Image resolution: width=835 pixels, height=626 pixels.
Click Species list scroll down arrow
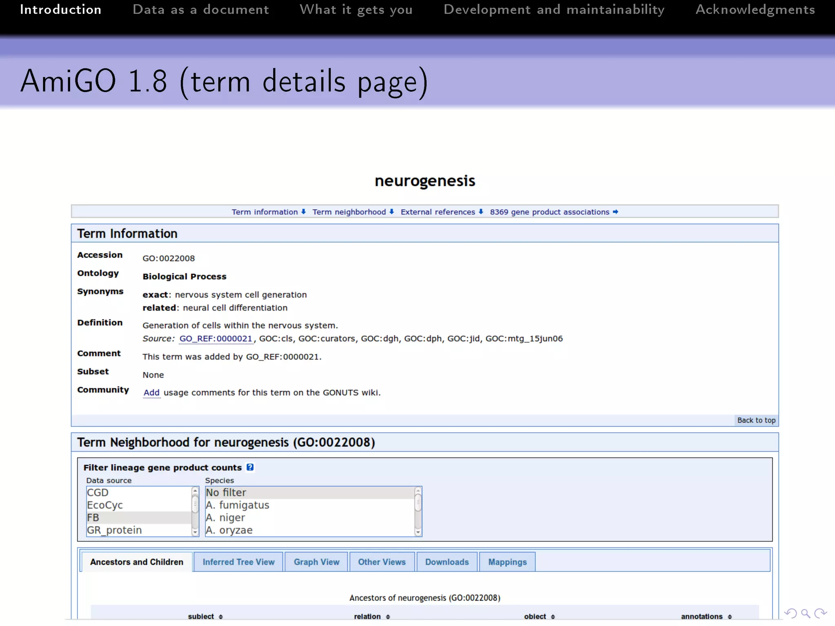pyautogui.click(x=418, y=532)
